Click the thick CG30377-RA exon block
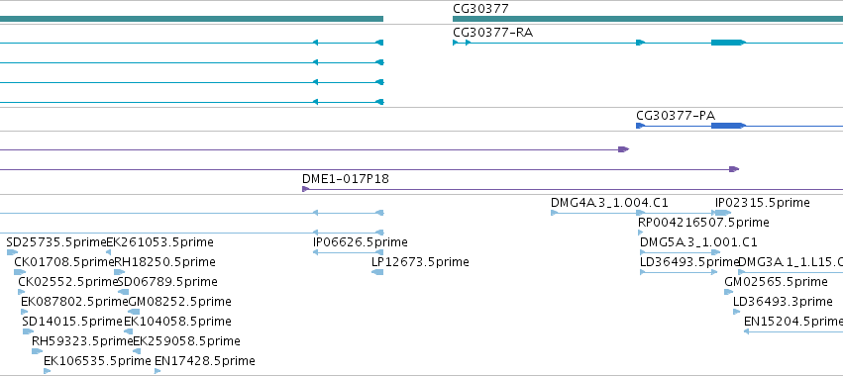Screen dimensions: 843x376 [728, 43]
